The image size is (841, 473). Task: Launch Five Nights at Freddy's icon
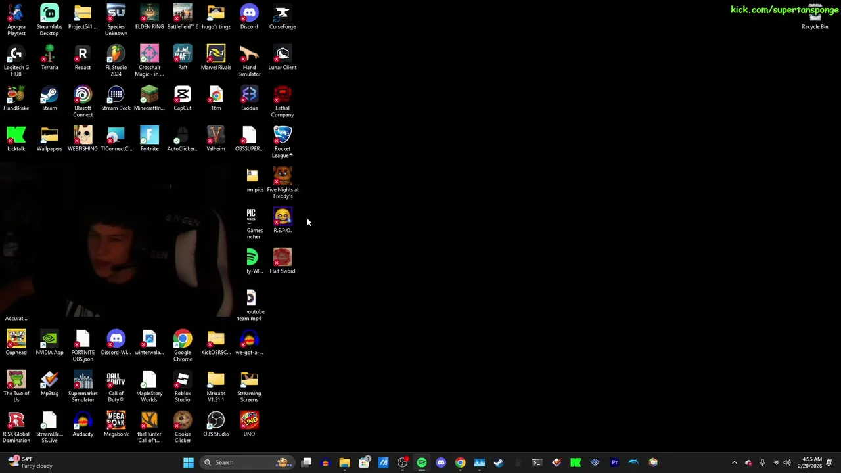(283, 183)
